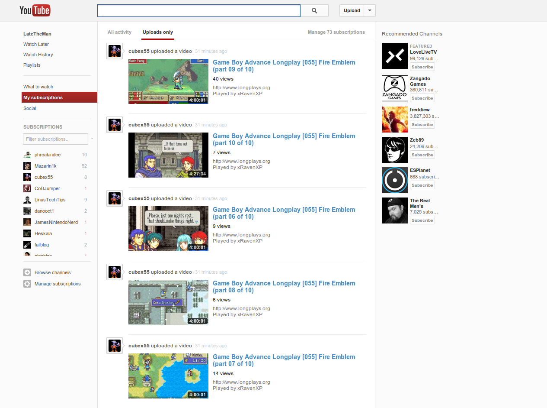This screenshot has width=547, height=408.
Task: Select the Uploads only tab
Action: click(x=158, y=32)
